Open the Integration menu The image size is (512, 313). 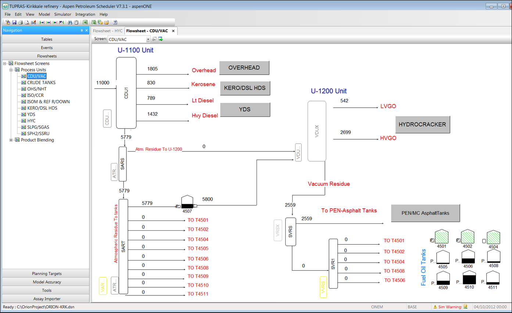pyautogui.click(x=85, y=14)
